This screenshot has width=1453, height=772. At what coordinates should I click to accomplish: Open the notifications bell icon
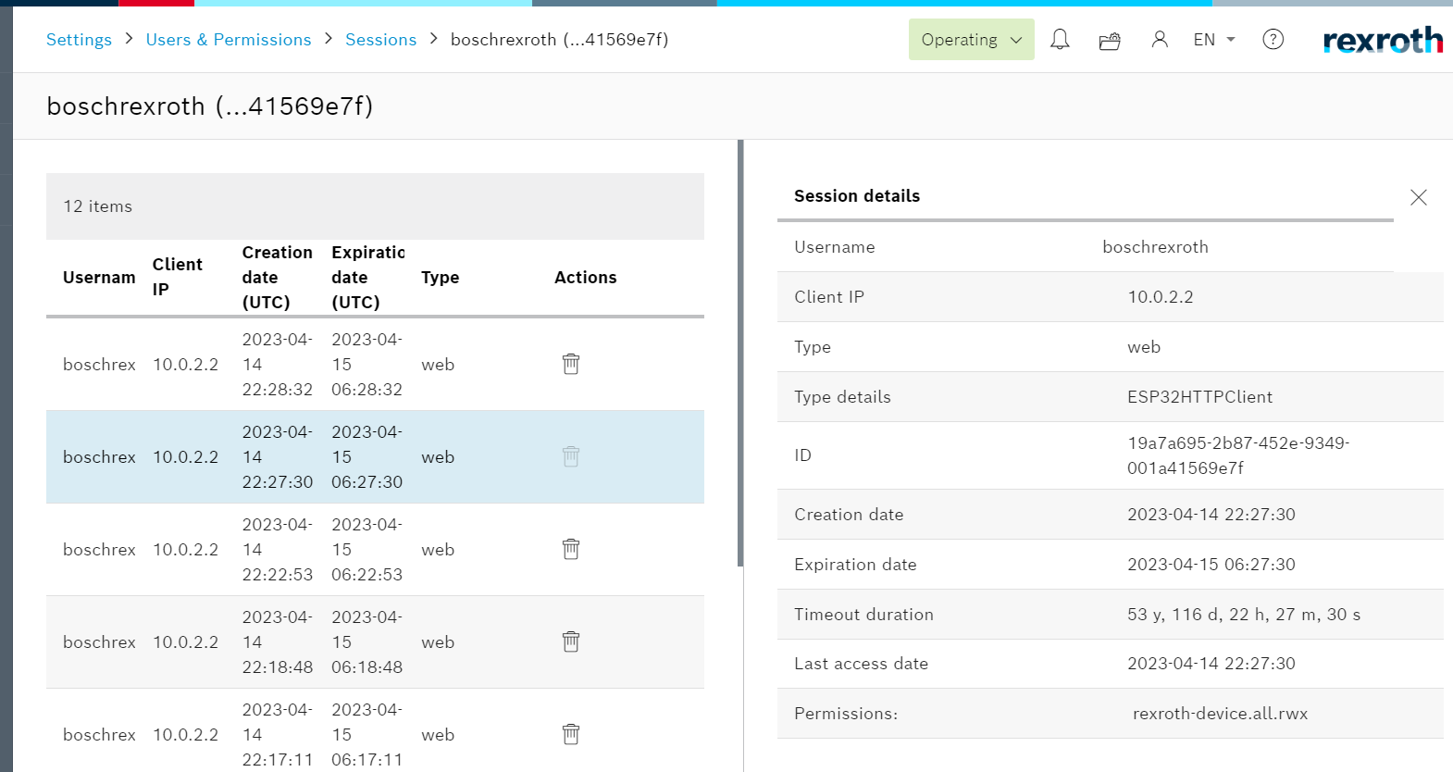1060,40
